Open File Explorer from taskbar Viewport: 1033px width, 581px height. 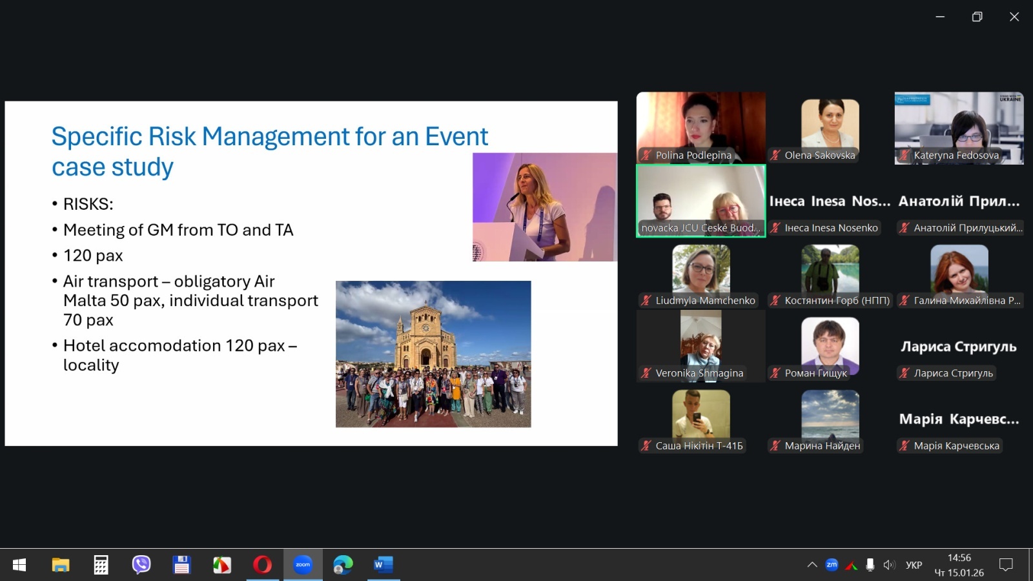click(60, 565)
